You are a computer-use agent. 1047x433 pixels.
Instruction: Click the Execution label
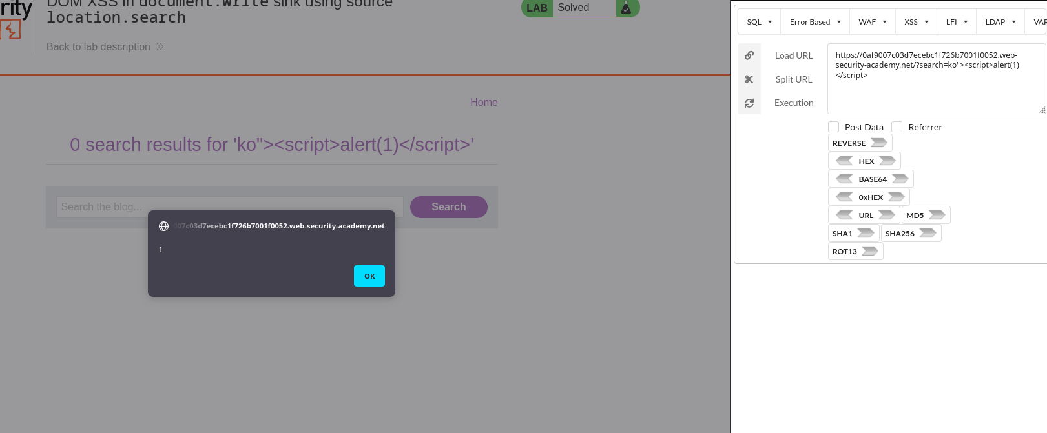(x=794, y=103)
